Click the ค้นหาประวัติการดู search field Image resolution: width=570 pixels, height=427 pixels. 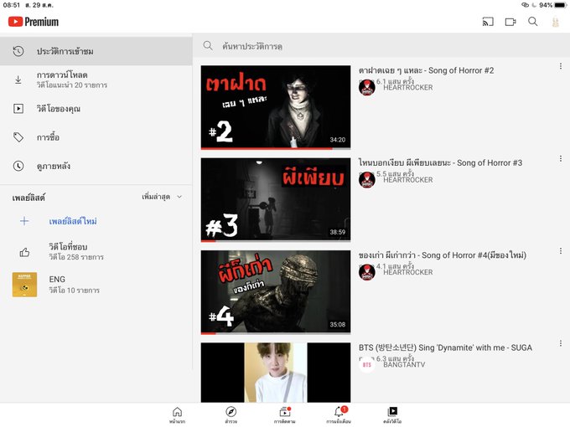(381, 46)
